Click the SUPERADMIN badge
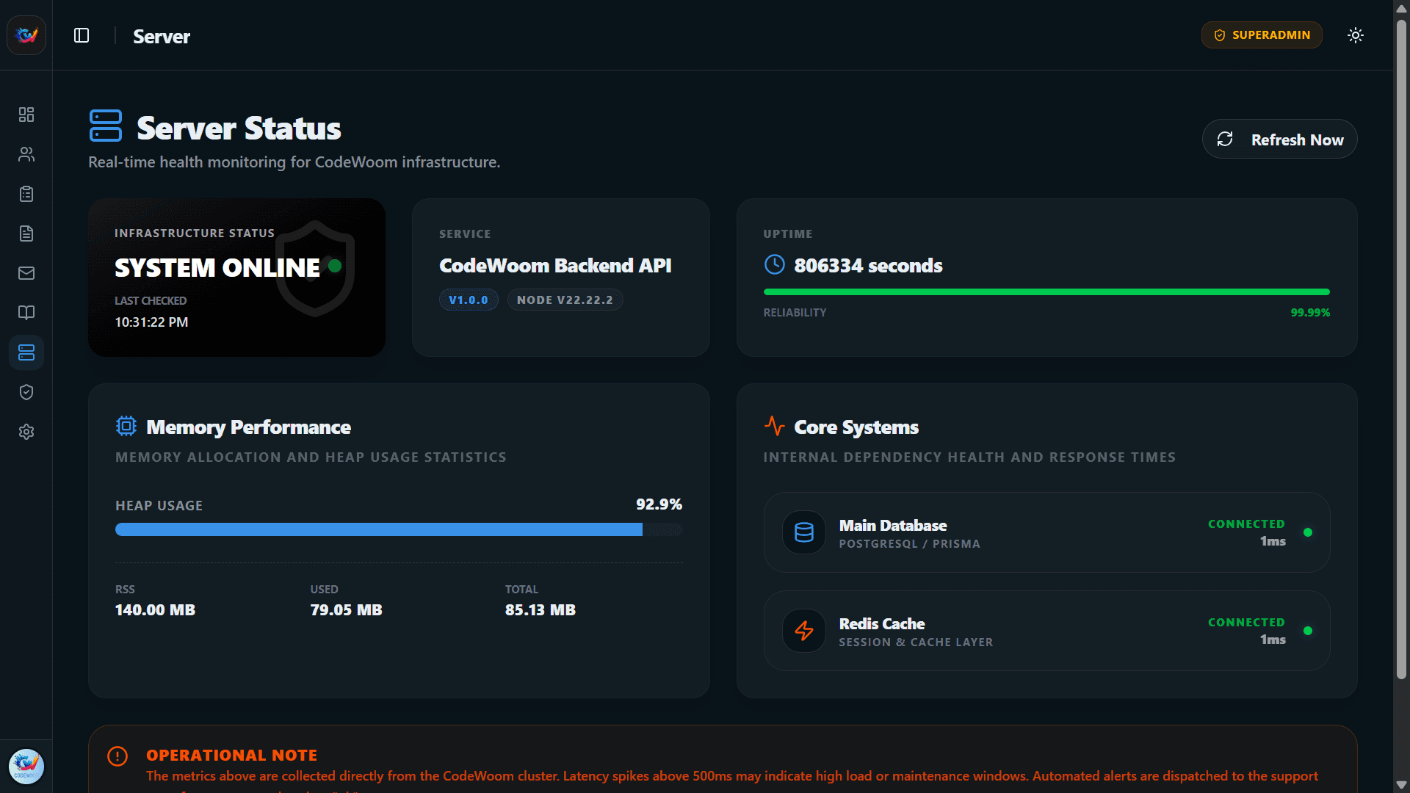This screenshot has width=1410, height=793. (x=1262, y=35)
